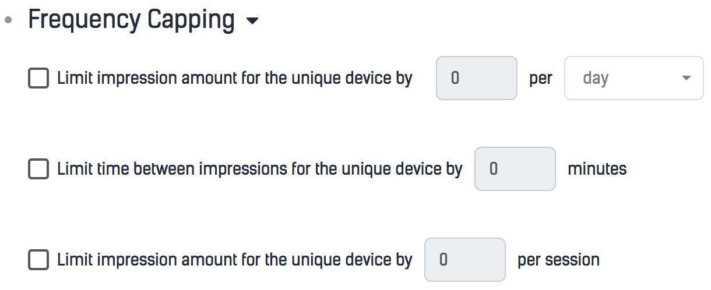Tick the time between impressions checkbox

[x=38, y=169]
